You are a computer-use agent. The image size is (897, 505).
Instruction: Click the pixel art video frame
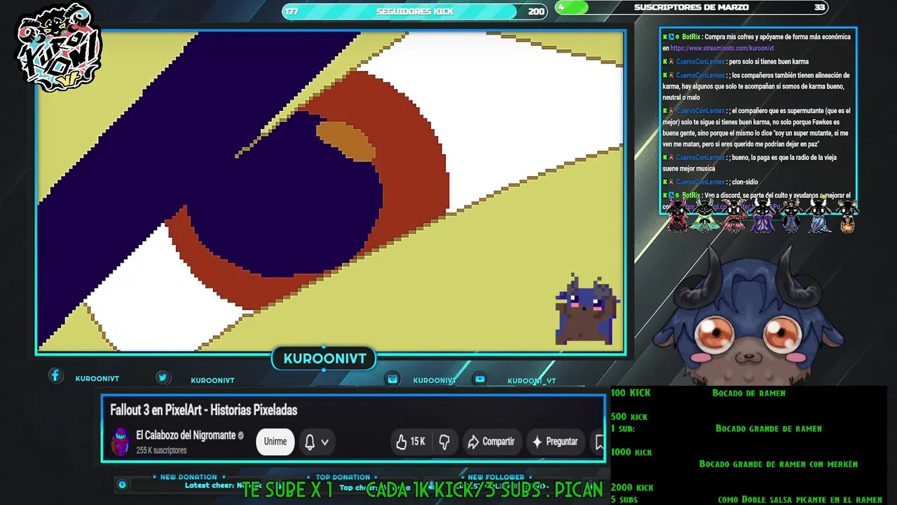point(331,191)
